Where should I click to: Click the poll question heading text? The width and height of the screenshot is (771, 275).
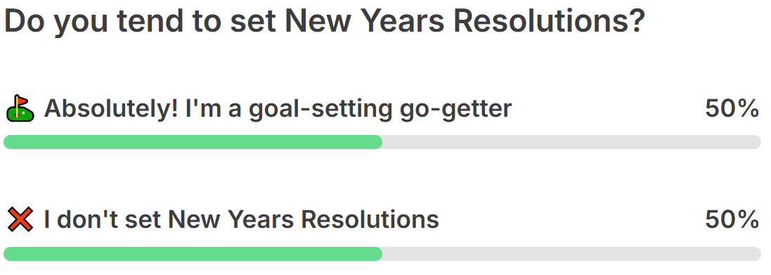click(x=325, y=20)
